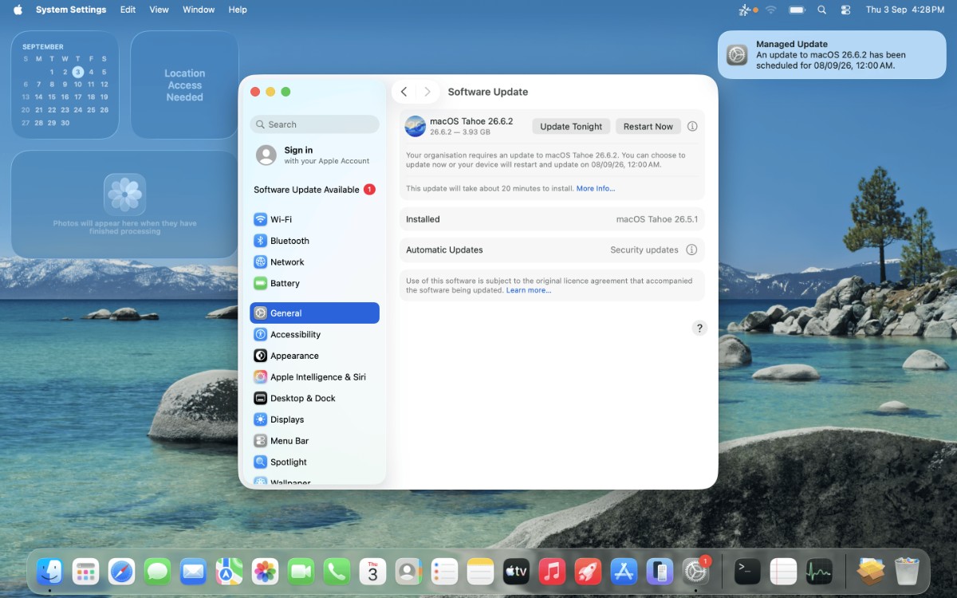This screenshot has height=598, width=957.
Task: Click Restart Now button
Action: (648, 127)
